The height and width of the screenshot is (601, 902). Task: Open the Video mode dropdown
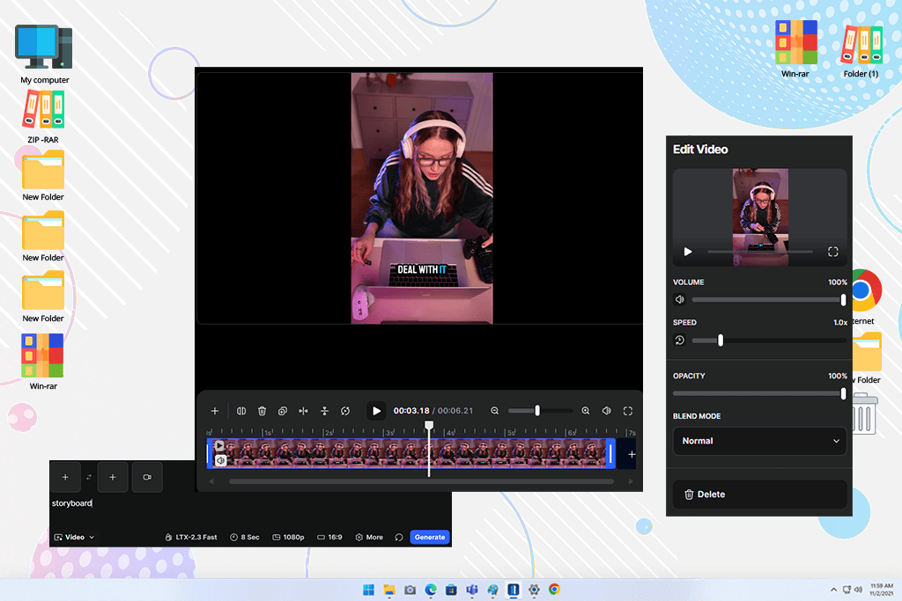[74, 538]
